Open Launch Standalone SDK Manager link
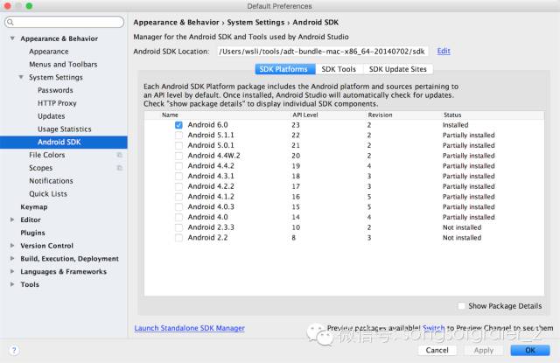This screenshot has width=560, height=363. 190,328
